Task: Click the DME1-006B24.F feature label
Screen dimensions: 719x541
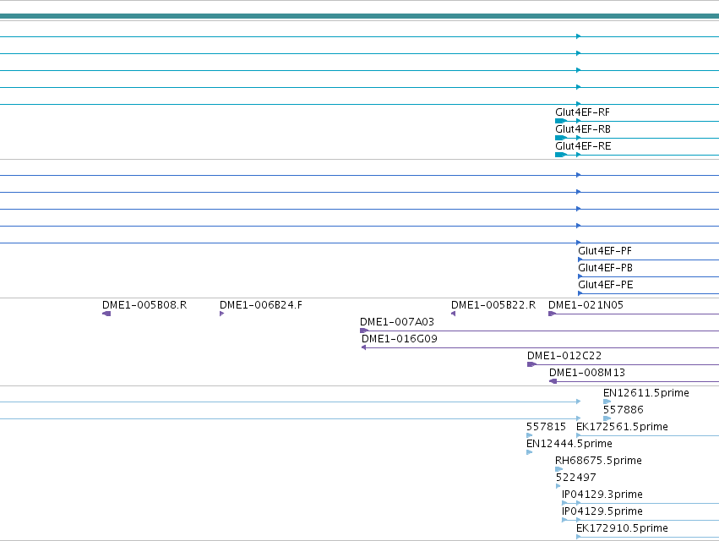Action: pyautogui.click(x=261, y=305)
